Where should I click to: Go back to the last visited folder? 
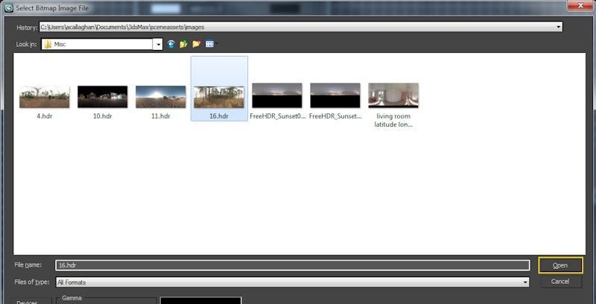click(171, 44)
